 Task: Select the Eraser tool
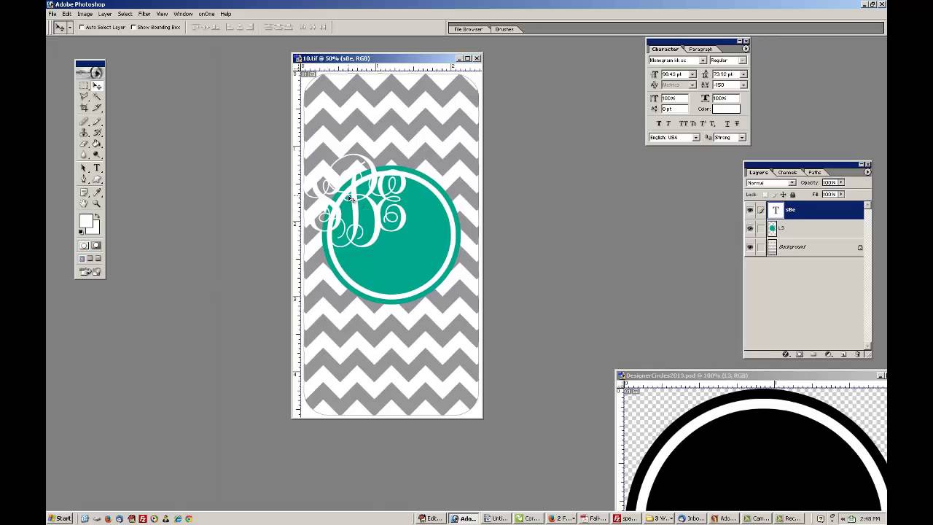click(x=84, y=143)
